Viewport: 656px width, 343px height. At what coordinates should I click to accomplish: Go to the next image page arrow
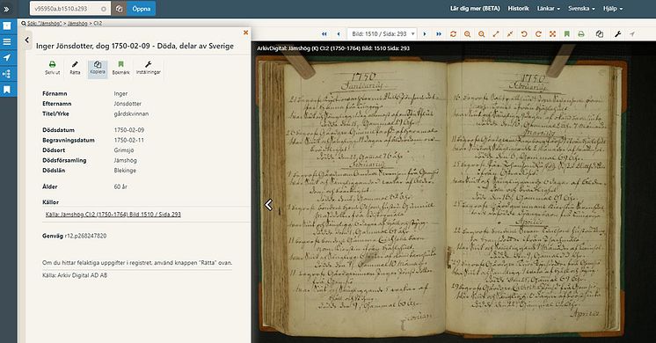(425, 34)
